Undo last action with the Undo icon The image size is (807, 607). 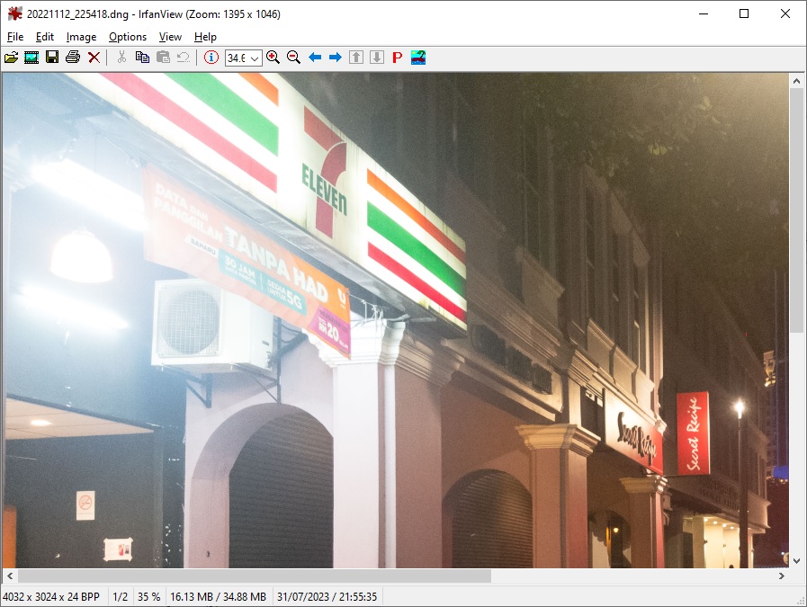(x=184, y=57)
